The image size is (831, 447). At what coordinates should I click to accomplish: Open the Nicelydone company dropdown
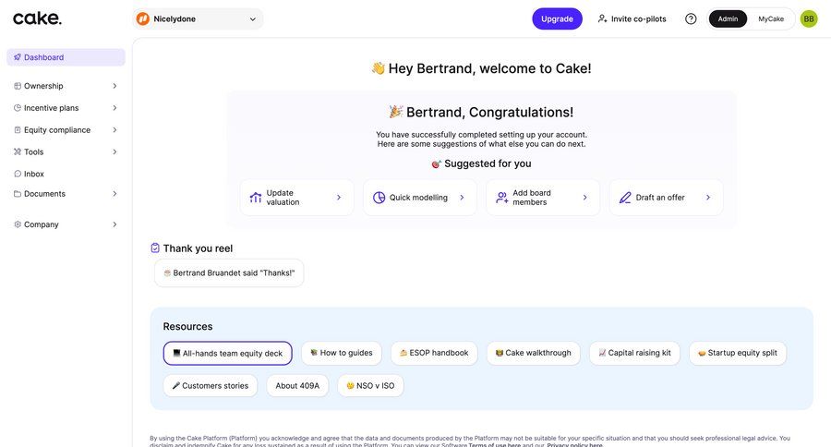[198, 18]
